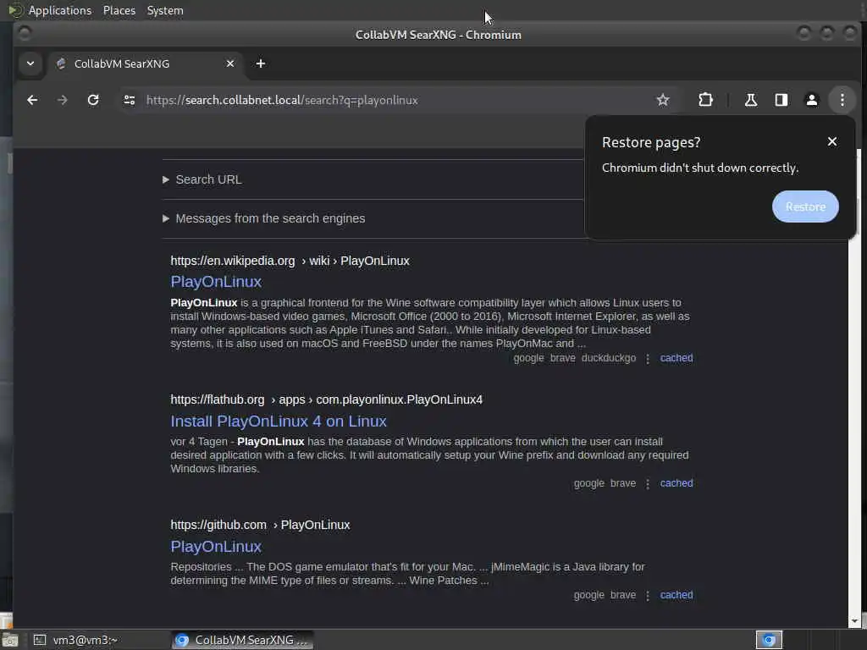The image size is (867, 650).
Task: Click the show desktop taskbar icon
Action: pyautogui.click(x=10, y=640)
